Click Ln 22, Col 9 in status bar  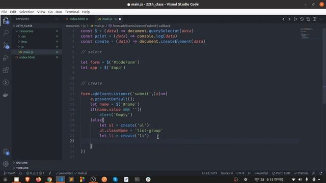point(209,173)
